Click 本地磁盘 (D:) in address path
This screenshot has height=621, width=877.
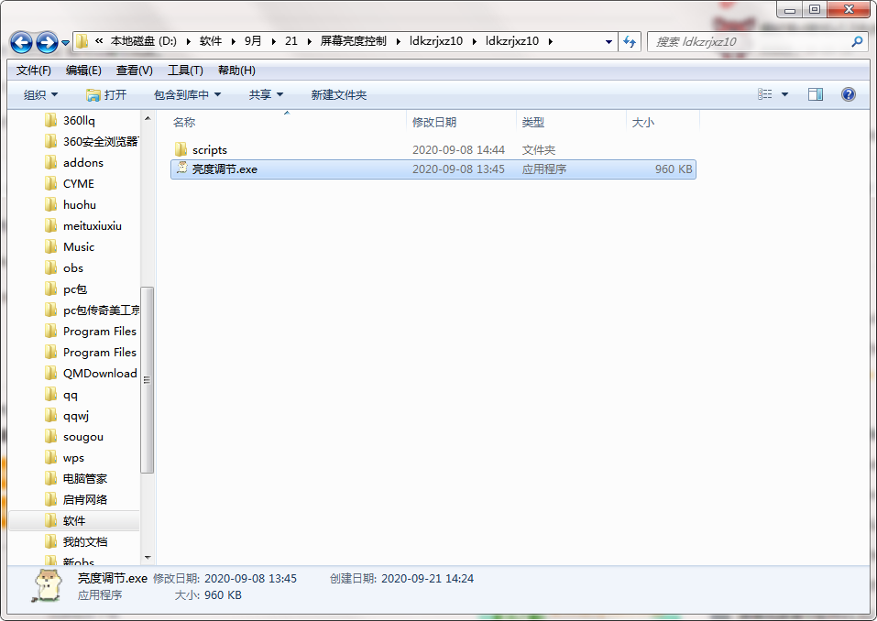(x=143, y=41)
